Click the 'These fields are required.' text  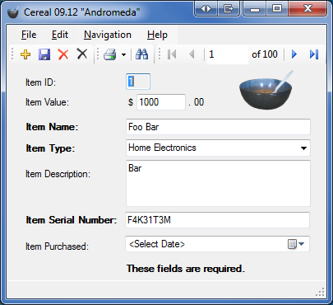[x=186, y=269]
